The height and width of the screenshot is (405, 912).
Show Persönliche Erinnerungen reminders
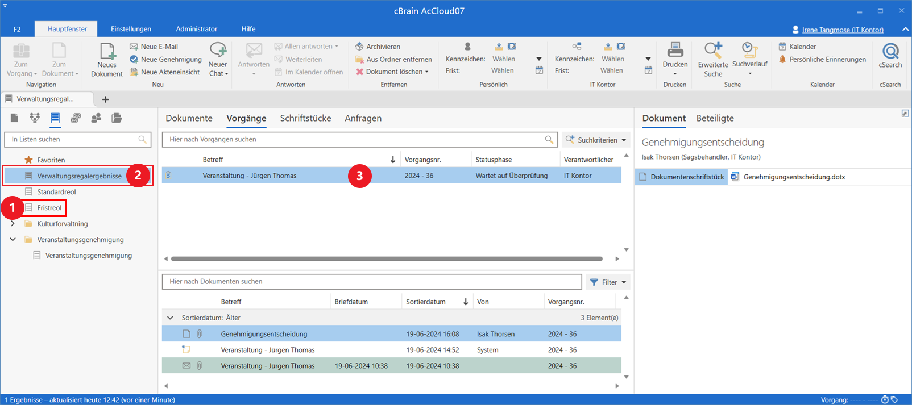click(822, 59)
